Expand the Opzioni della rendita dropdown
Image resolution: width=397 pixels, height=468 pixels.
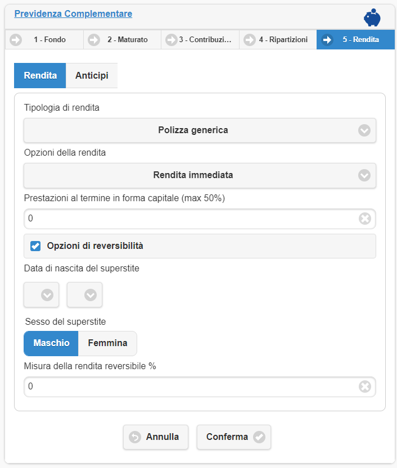pyautogui.click(x=200, y=175)
